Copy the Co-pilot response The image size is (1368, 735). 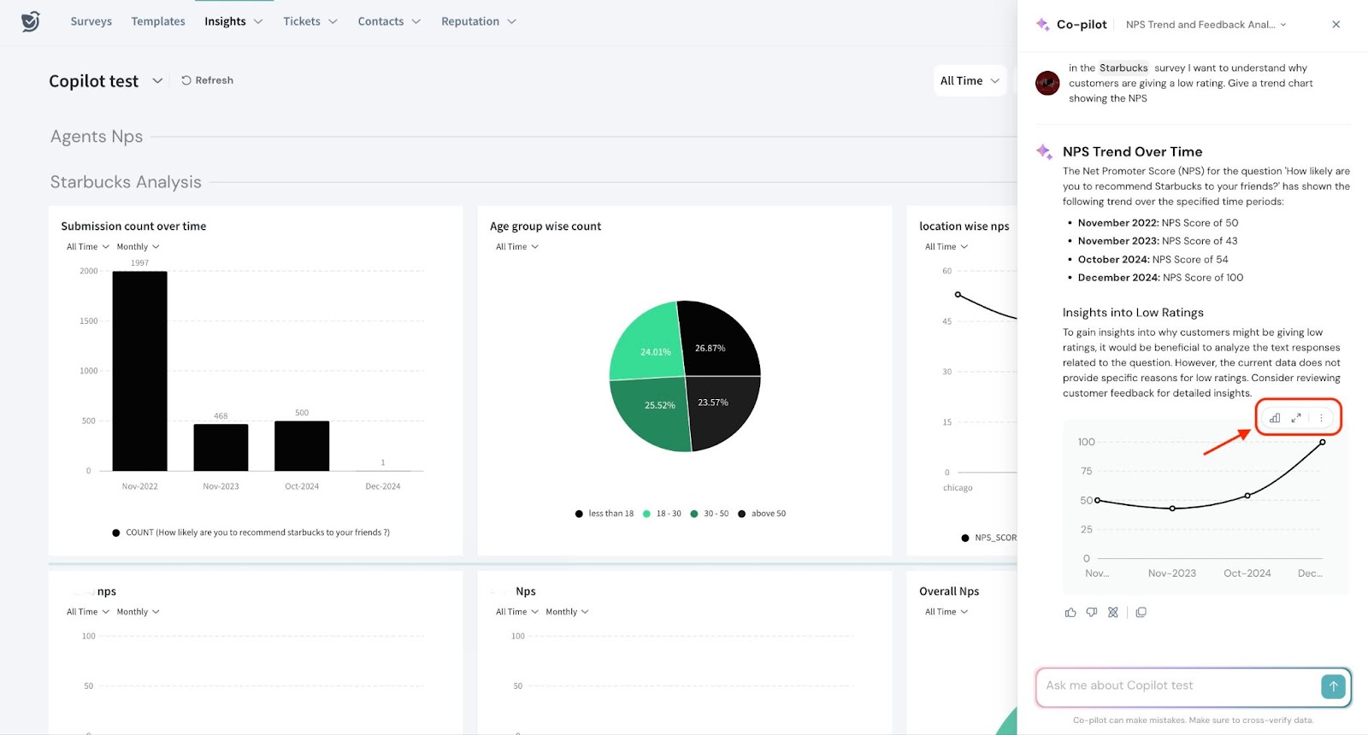point(1141,613)
